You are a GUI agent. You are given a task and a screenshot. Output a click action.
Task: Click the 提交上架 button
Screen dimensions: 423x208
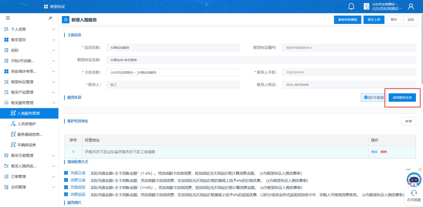(374, 20)
